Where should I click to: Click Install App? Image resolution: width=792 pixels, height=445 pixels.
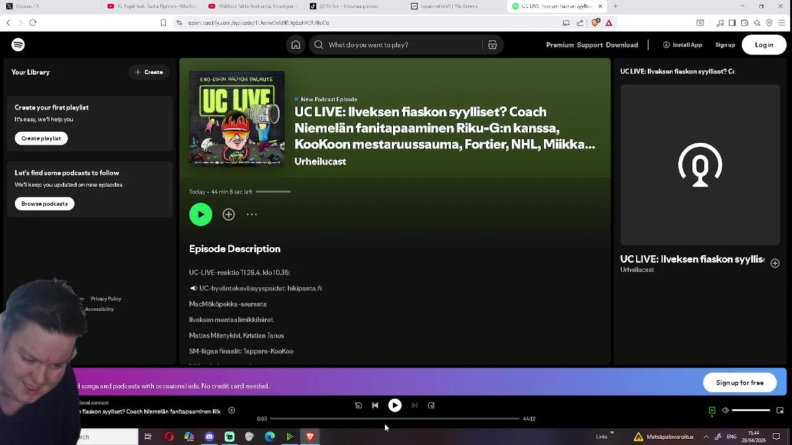pyautogui.click(x=682, y=45)
